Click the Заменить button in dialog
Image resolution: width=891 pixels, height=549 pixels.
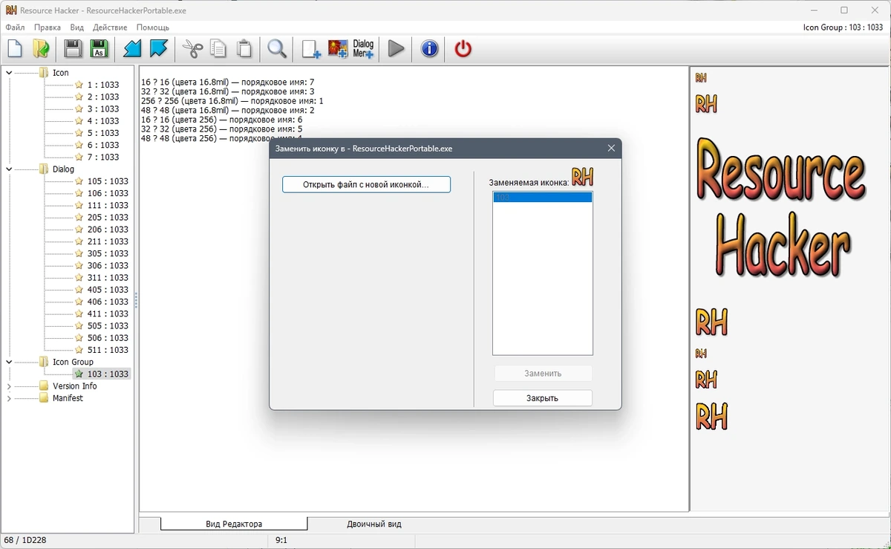tap(543, 374)
